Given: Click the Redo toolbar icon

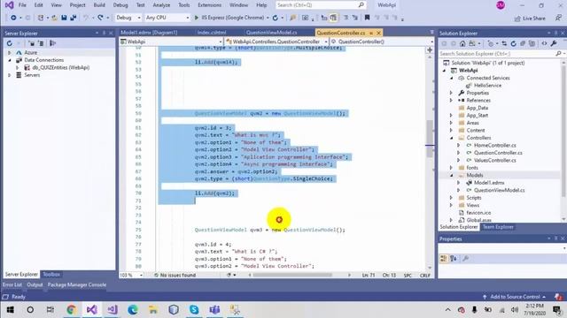Looking at the screenshot, I should [100, 18].
